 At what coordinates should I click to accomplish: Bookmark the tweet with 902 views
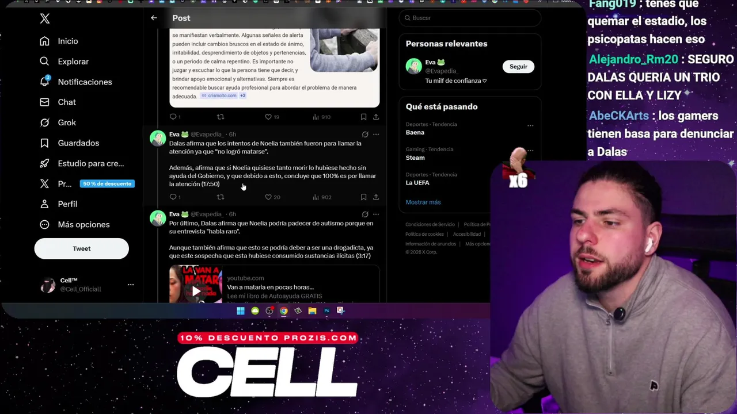[x=363, y=197]
